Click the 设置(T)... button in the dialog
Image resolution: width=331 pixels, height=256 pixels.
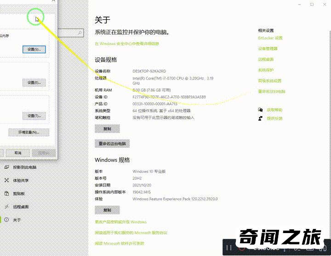click(34, 116)
